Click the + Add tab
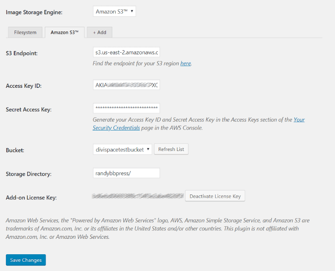 pyautogui.click(x=99, y=32)
